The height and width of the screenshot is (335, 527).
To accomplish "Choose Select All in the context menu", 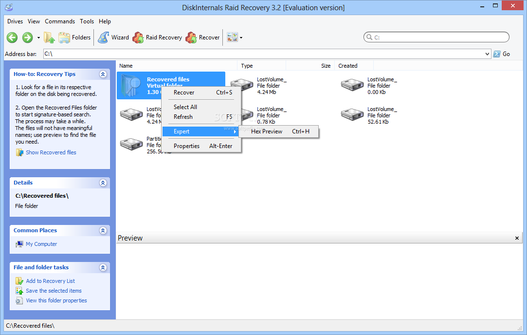I will (x=202, y=107).
